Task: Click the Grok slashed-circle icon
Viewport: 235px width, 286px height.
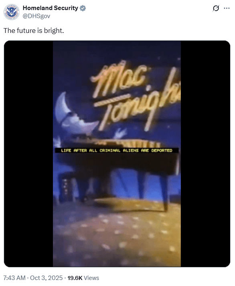Action: tap(216, 8)
